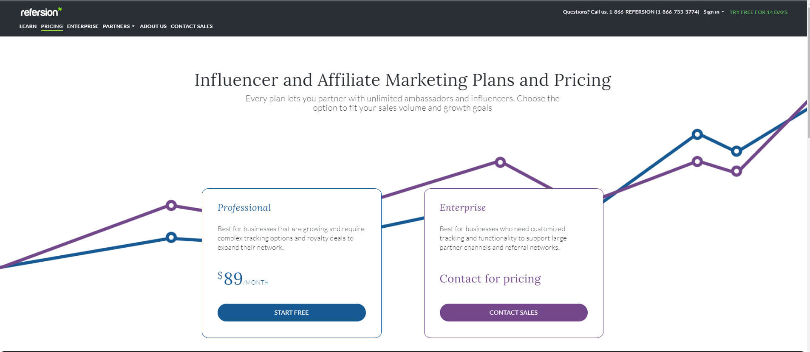Click the purple chart marker above the cards

(500, 162)
